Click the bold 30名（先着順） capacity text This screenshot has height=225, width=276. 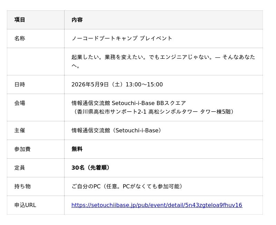[x=91, y=168]
